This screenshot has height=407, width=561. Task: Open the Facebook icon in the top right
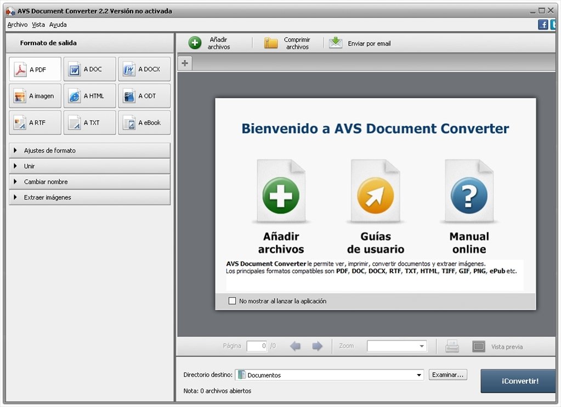543,24
